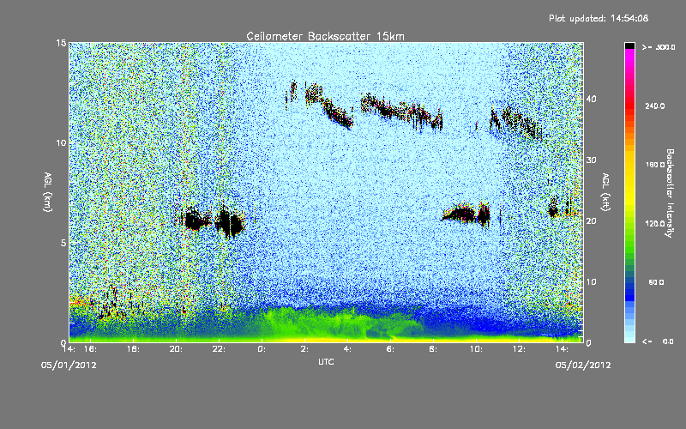Viewport: 686px width, 429px height.
Task: Click the 'Ceilometer Backscatter 15km' plot title
Action: [x=325, y=36]
